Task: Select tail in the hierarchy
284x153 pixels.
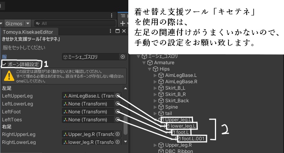Action: (168, 113)
